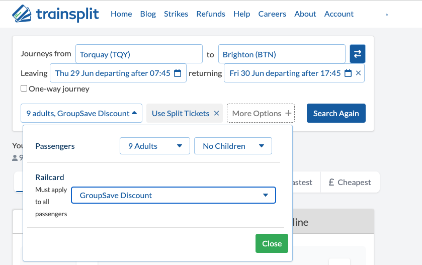Open the Strikes page
Image resolution: width=422 pixels, height=265 pixels.
coord(176,14)
